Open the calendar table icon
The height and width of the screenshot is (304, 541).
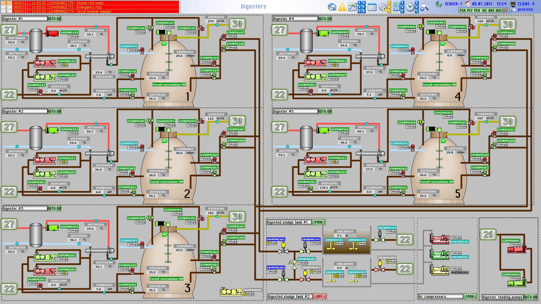click(372, 7)
